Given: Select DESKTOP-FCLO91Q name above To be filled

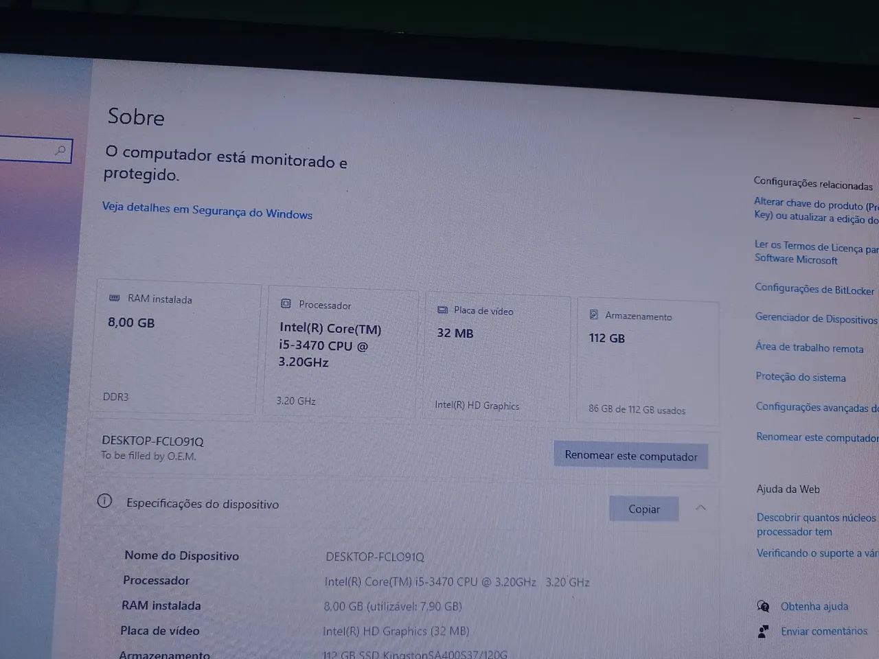Looking at the screenshot, I should pyautogui.click(x=152, y=441).
